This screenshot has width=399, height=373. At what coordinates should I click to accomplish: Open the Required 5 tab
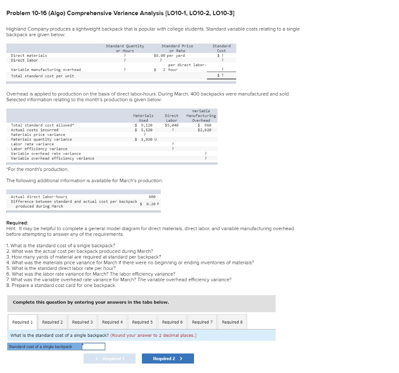click(142, 322)
